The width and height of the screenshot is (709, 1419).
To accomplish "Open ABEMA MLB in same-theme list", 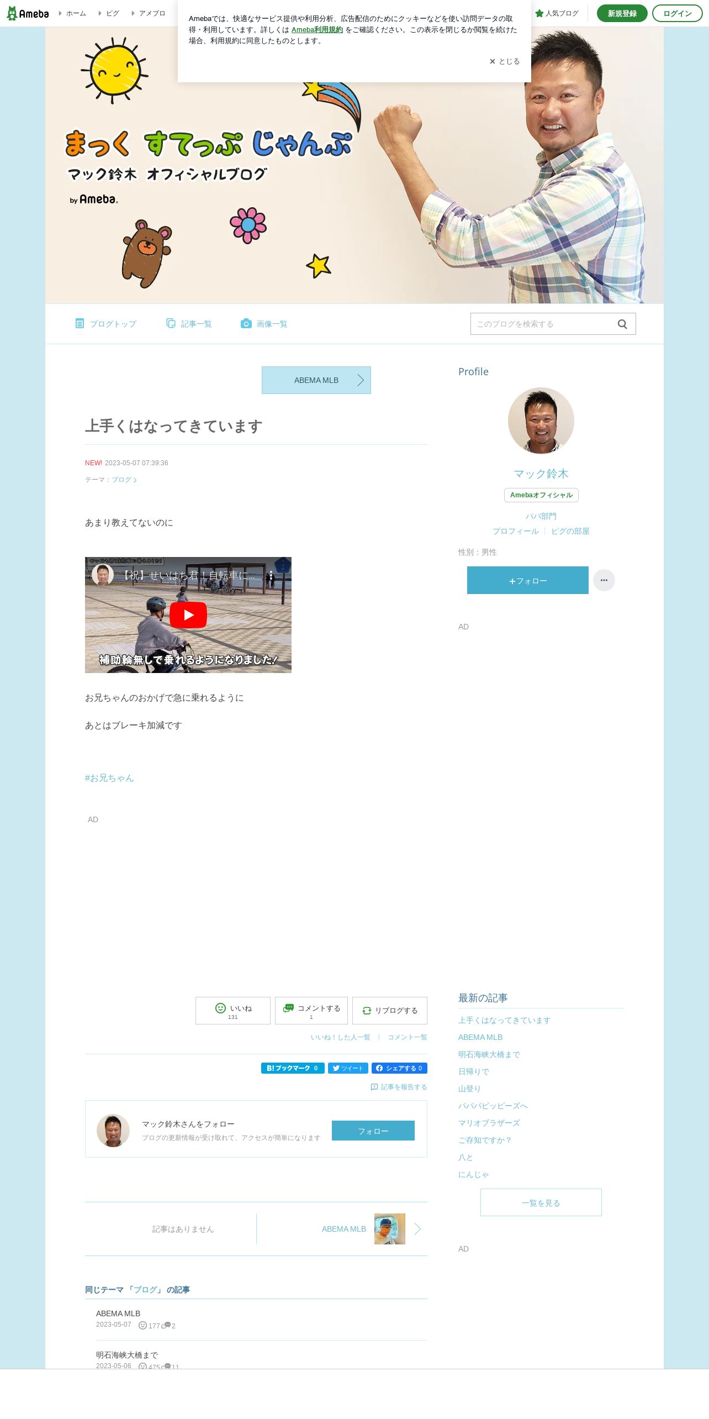I will tap(118, 1313).
